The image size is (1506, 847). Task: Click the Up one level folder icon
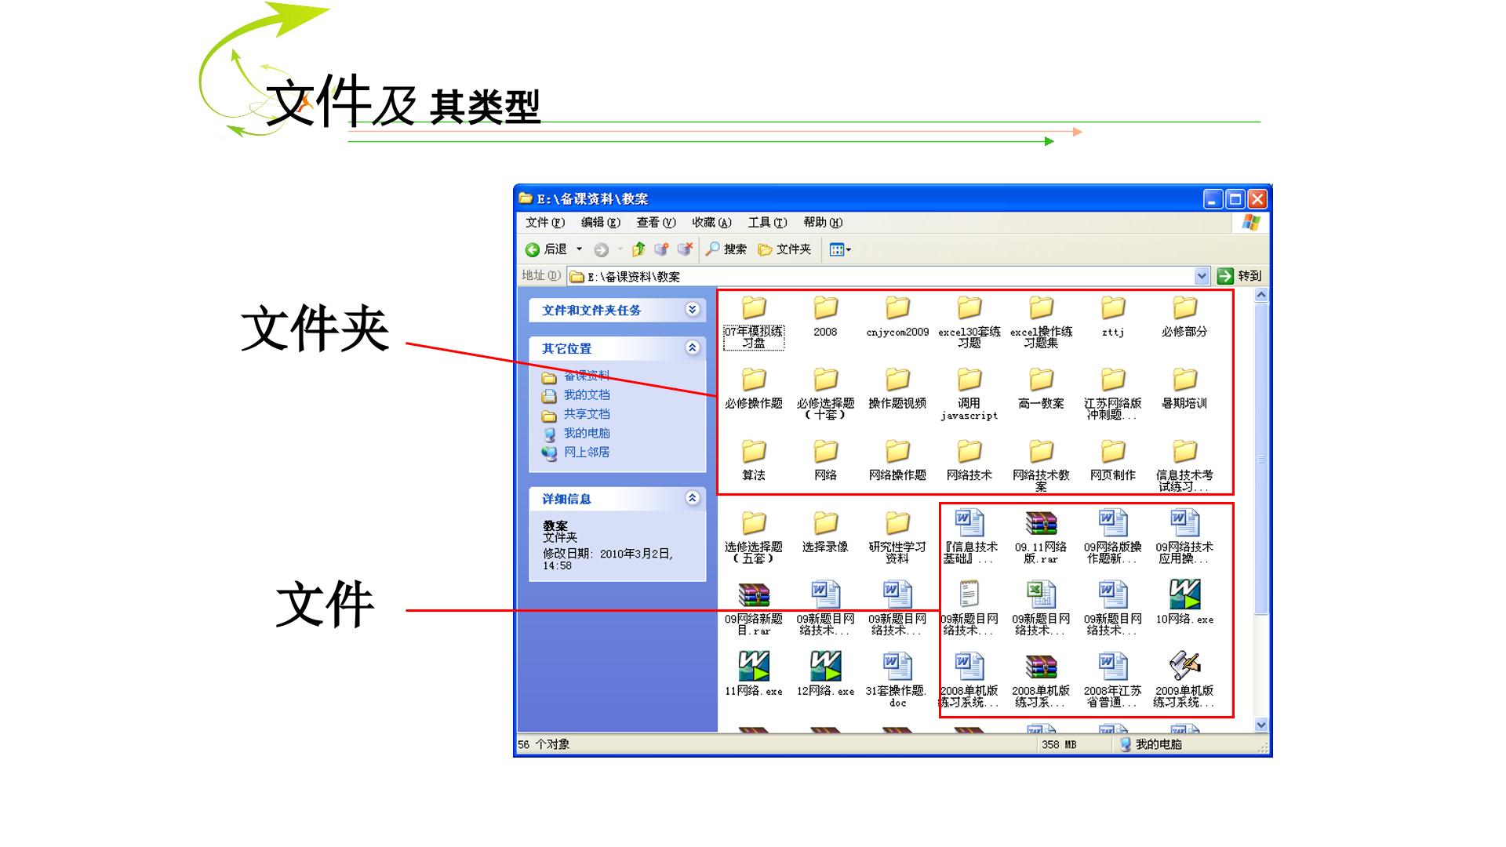tap(638, 249)
